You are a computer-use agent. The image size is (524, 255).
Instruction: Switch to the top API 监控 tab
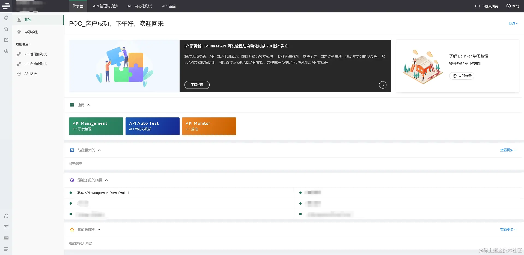click(x=169, y=6)
